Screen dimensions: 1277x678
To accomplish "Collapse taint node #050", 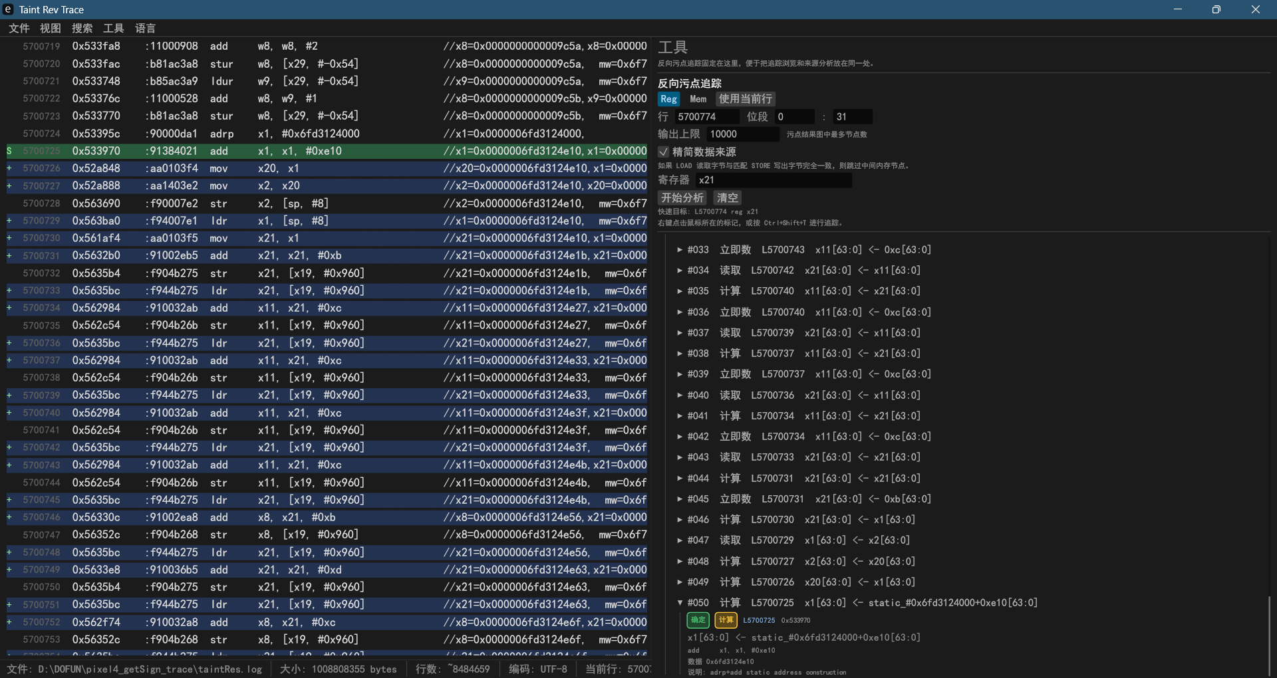I will [x=680, y=603].
